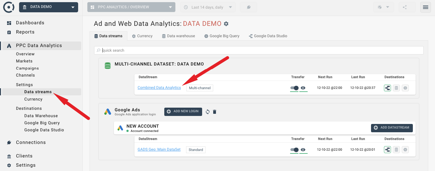The height and width of the screenshot is (171, 435).
Task: Click last run time 12-10-22 @20:01
Action: click(363, 150)
